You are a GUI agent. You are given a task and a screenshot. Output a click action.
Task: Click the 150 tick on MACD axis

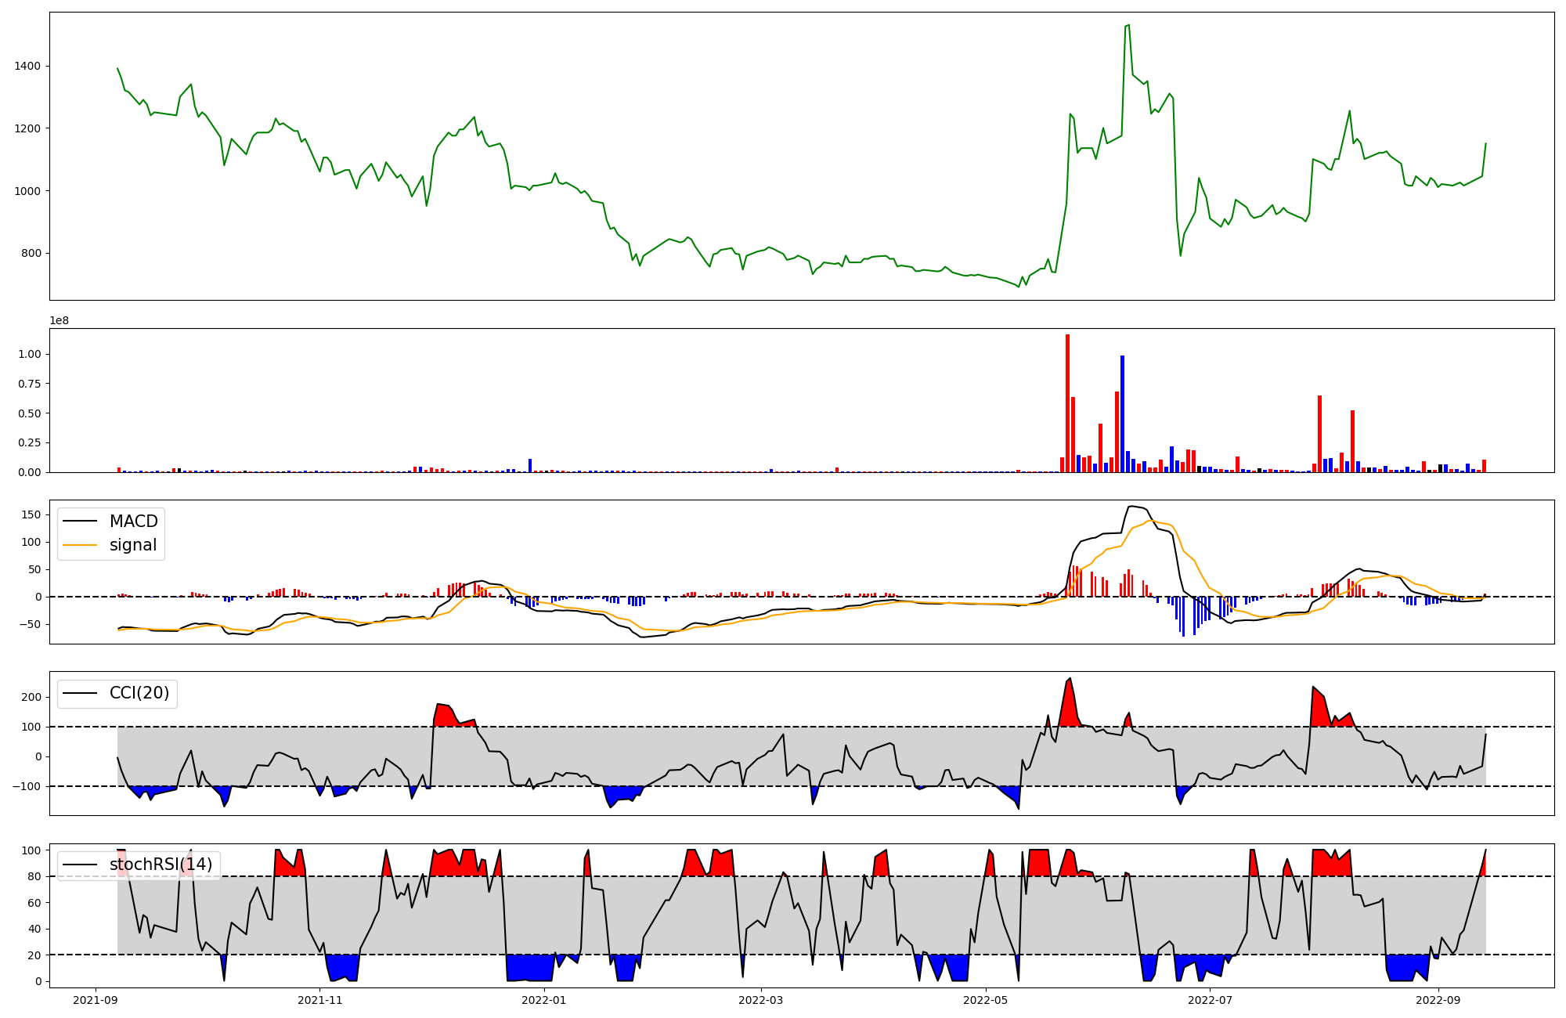(32, 514)
